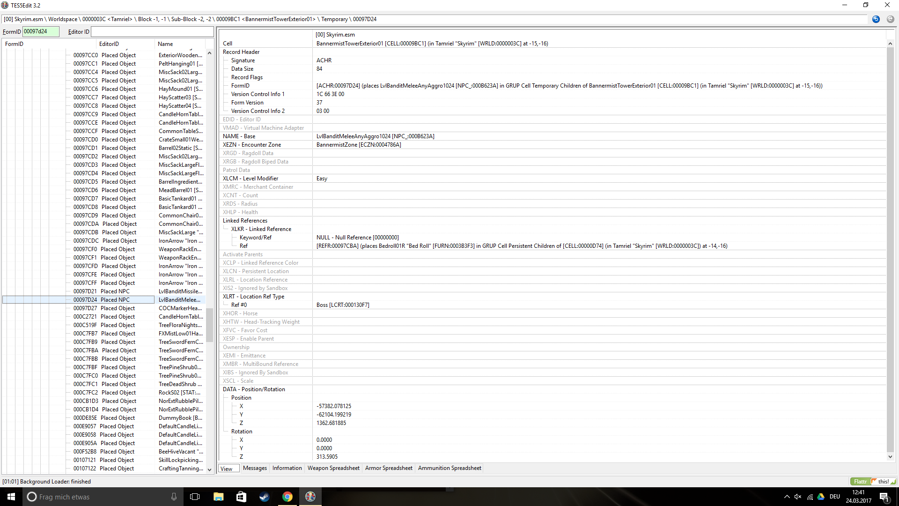Open Steam from the taskbar

[264, 497]
